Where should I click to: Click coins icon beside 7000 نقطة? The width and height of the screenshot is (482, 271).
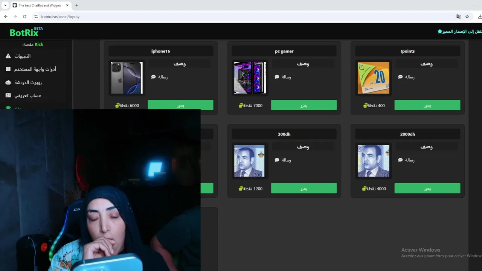[241, 106]
